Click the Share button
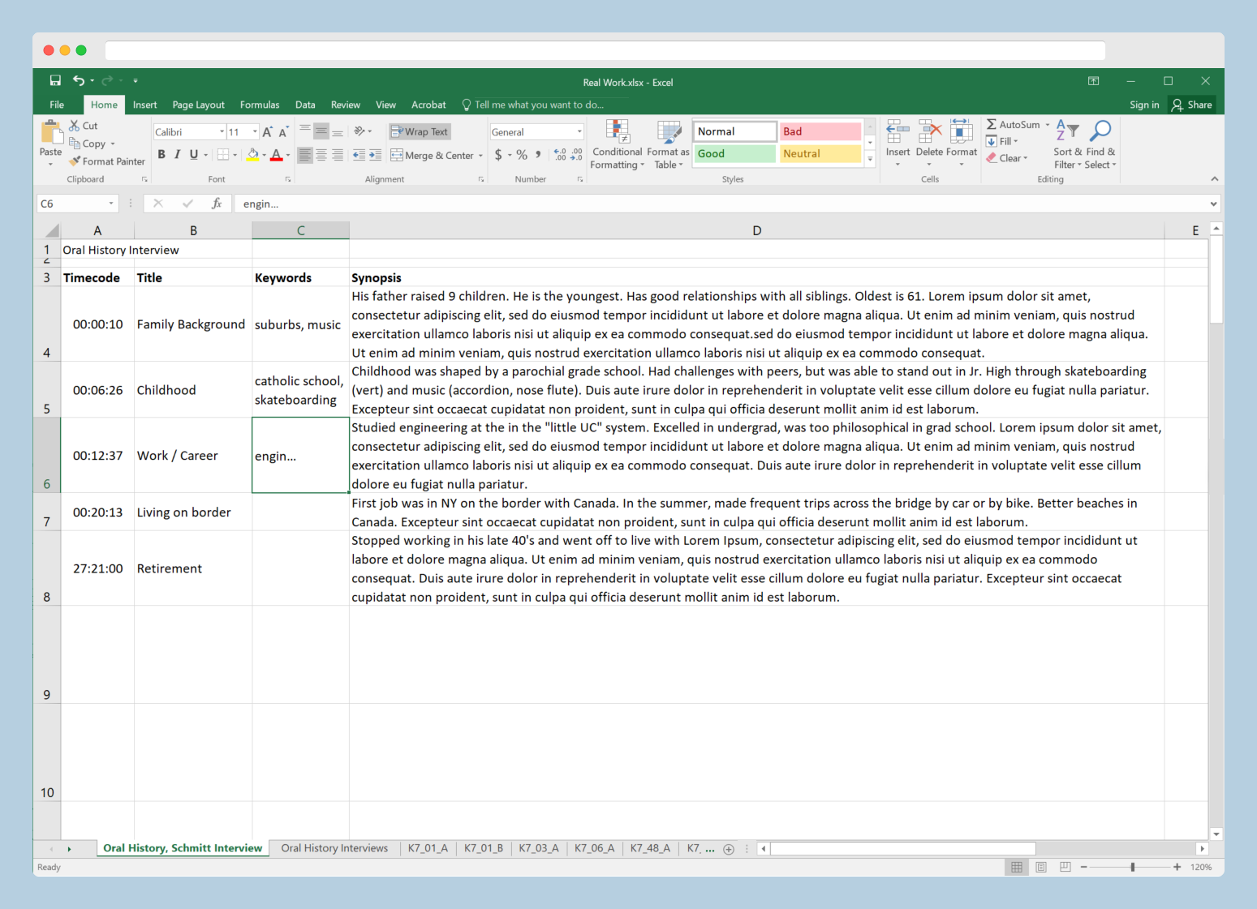 (1191, 105)
